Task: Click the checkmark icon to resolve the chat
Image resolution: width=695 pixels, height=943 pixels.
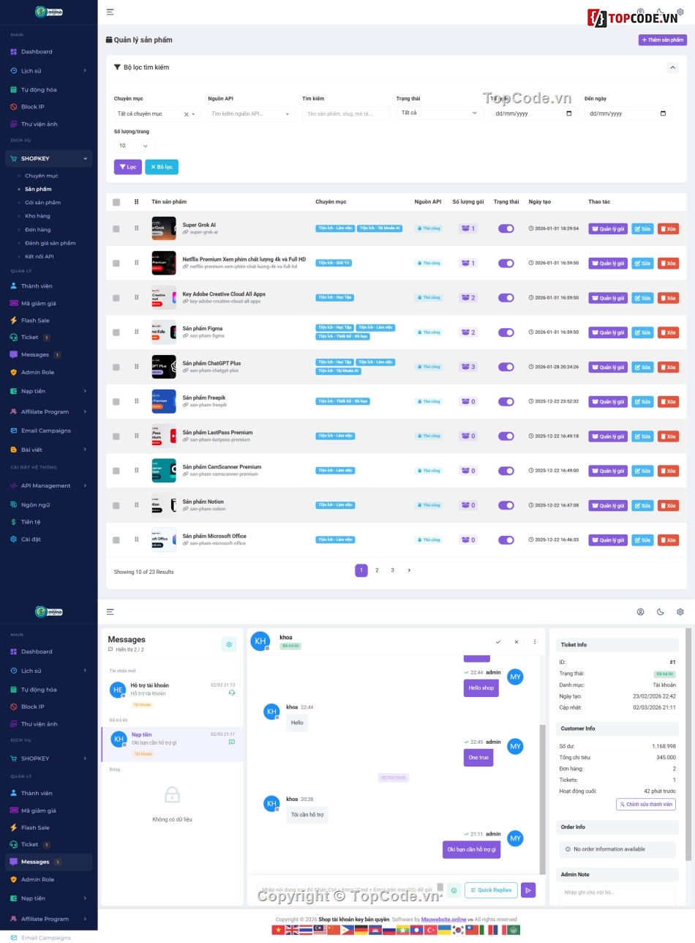Action: 498,641
